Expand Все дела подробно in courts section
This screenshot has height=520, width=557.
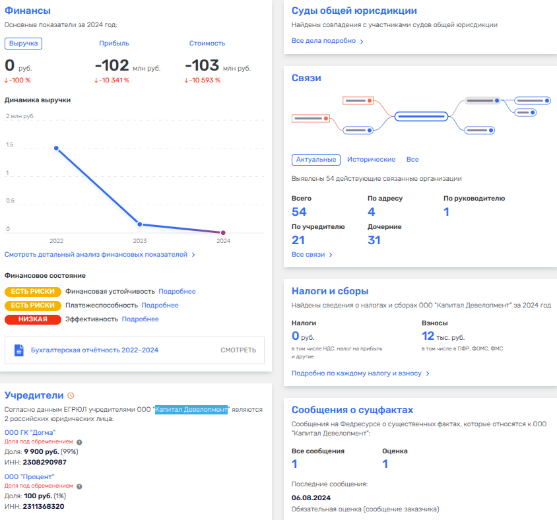tap(327, 41)
